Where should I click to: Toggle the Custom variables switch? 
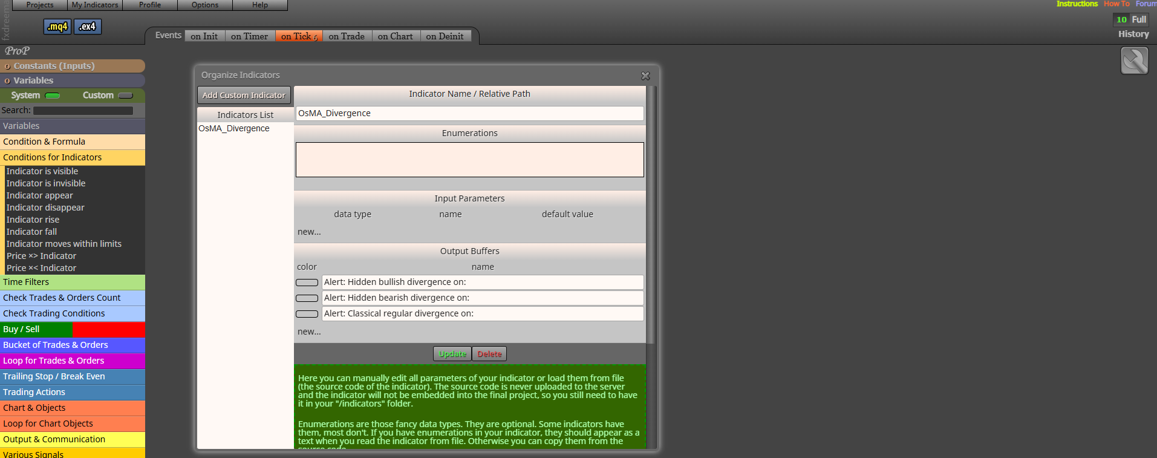(x=126, y=96)
